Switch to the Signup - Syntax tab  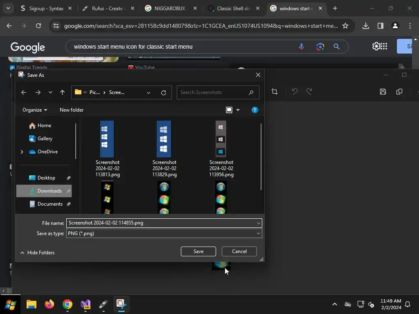(x=46, y=9)
